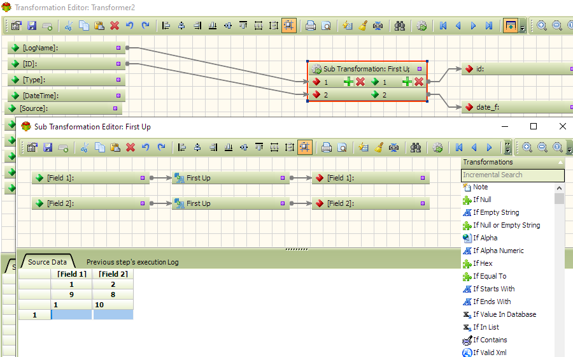Click Undo in the Transformer2 toolbar
This screenshot has width=573, height=357.
coord(130,25)
